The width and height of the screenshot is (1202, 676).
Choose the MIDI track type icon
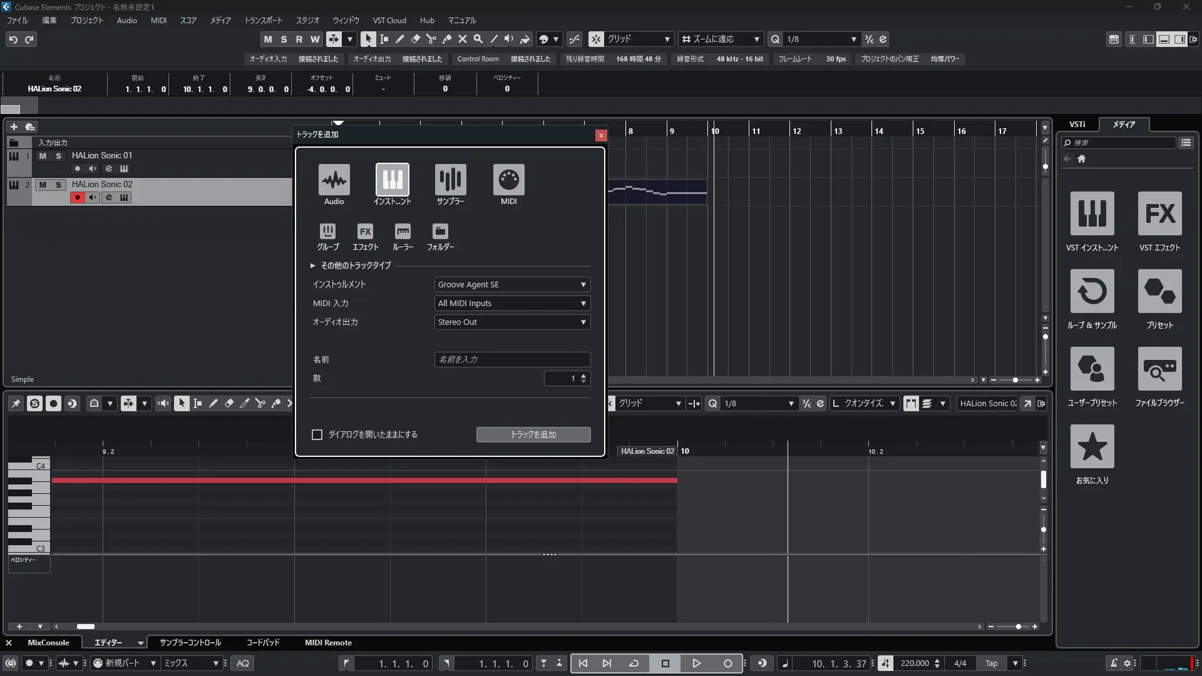coord(508,180)
